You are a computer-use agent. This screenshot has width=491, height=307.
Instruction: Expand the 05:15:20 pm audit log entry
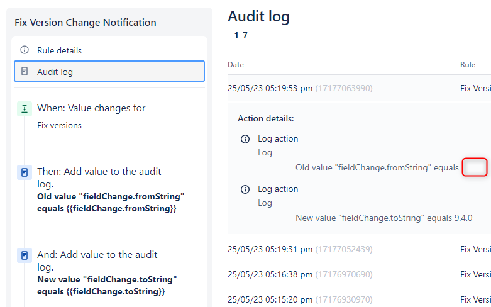click(x=270, y=299)
